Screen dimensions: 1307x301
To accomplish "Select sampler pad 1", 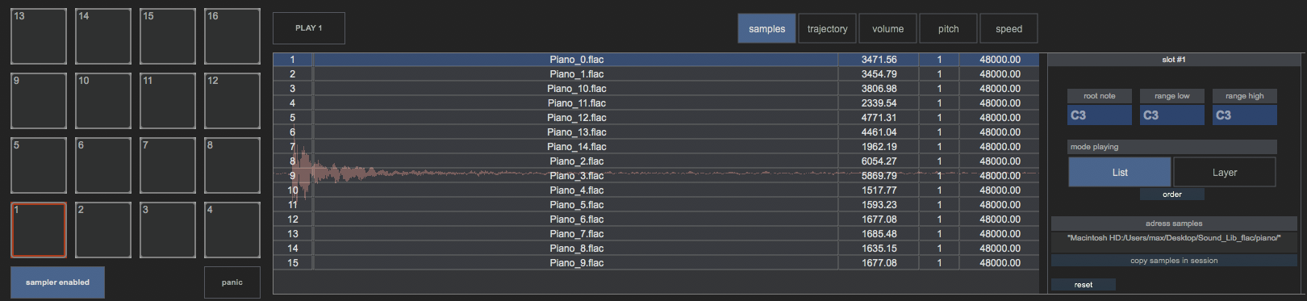I will click(x=39, y=230).
